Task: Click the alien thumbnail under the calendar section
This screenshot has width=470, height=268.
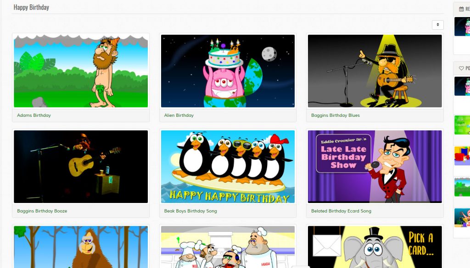Action: [462, 27]
